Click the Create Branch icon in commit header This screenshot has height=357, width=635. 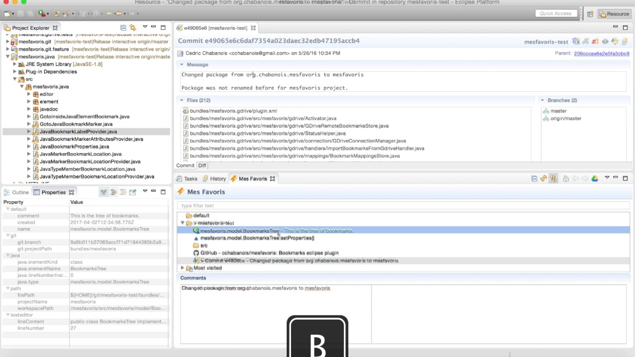(586, 42)
